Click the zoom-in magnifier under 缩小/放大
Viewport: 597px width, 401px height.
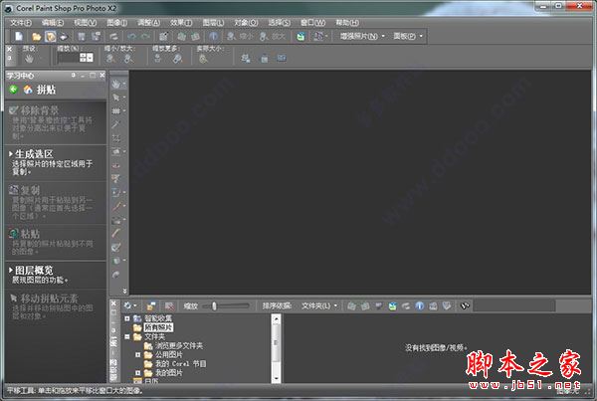pyautogui.click(x=128, y=59)
